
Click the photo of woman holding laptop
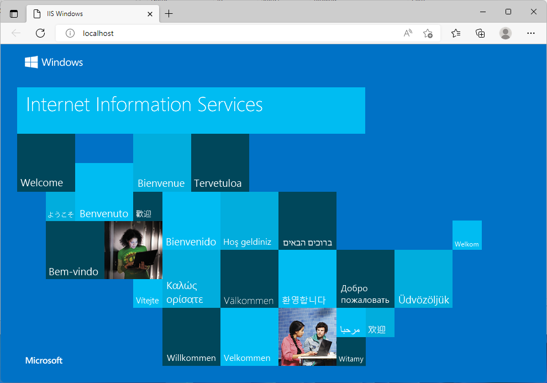coord(133,250)
